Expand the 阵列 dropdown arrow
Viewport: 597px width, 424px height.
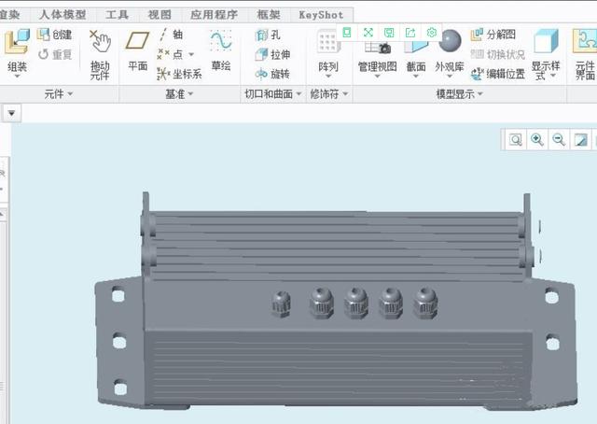(328, 77)
